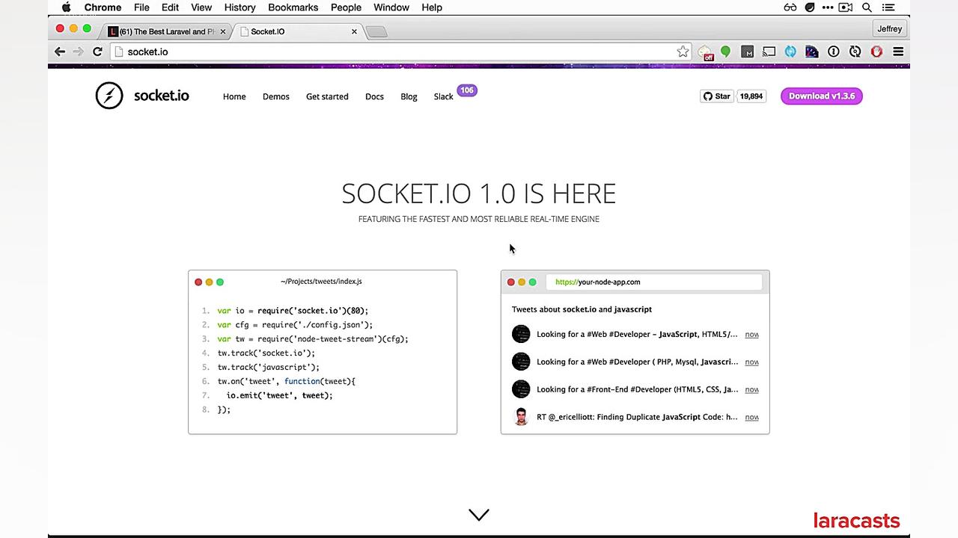Reload the socket.io page
This screenshot has height=538, width=958.
pos(97,52)
